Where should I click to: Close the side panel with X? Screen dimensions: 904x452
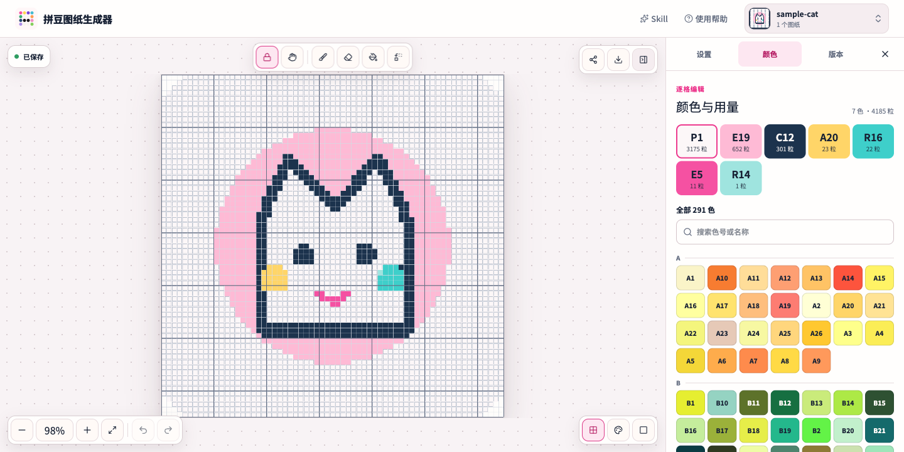click(x=885, y=54)
